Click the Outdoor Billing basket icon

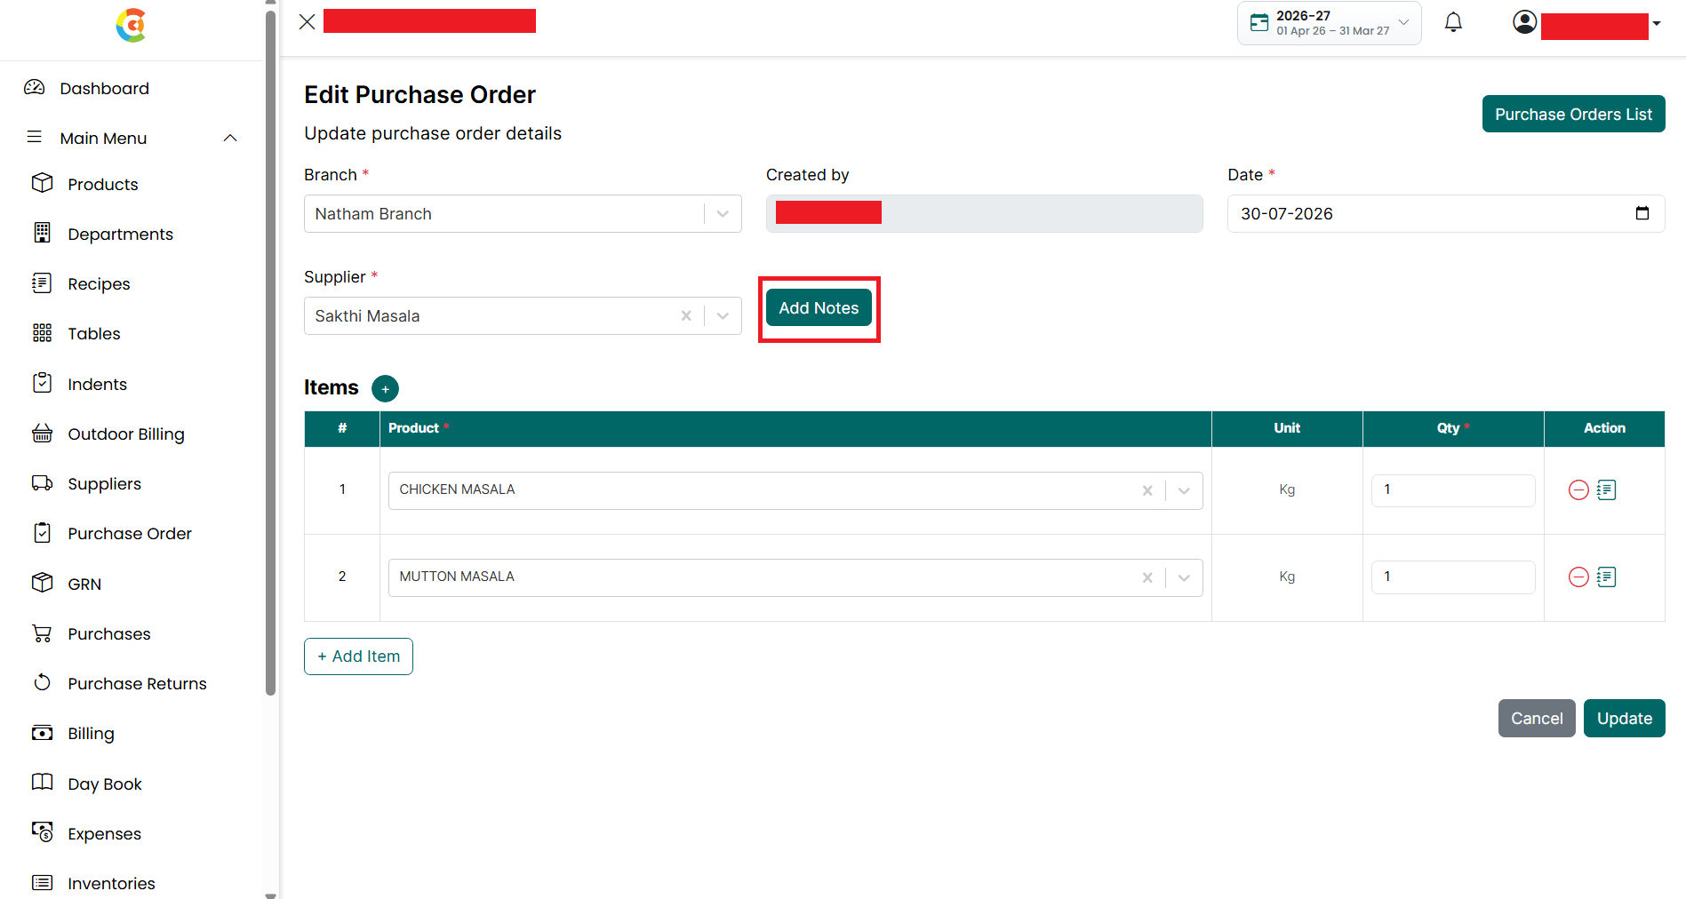[42, 434]
